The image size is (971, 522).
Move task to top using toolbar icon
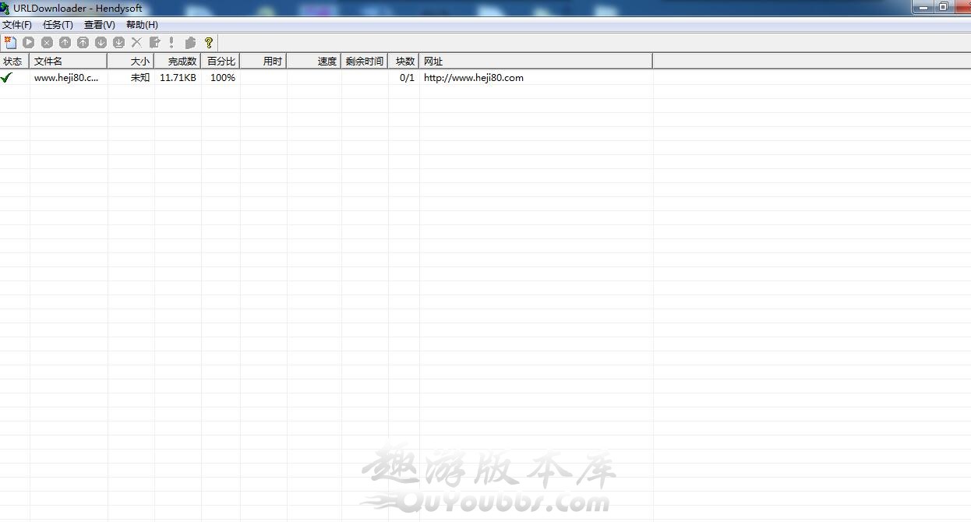click(83, 43)
